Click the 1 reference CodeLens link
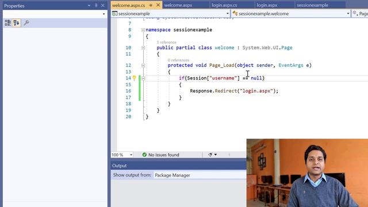 (166, 42)
